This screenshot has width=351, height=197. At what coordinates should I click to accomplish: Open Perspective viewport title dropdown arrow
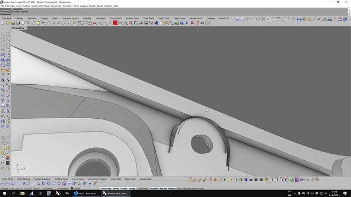click(26, 28)
